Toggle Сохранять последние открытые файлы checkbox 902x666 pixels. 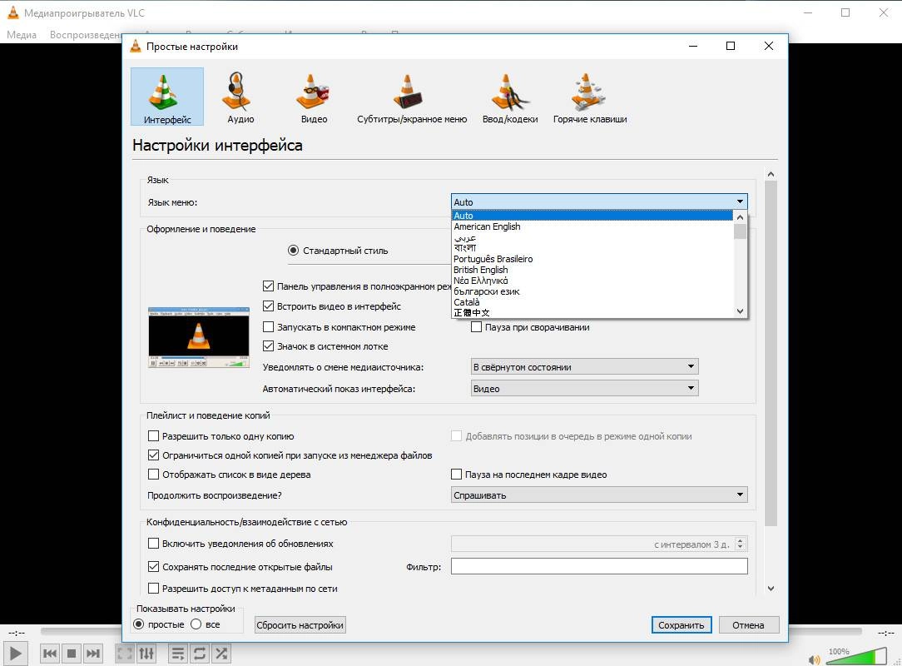pyautogui.click(x=154, y=566)
